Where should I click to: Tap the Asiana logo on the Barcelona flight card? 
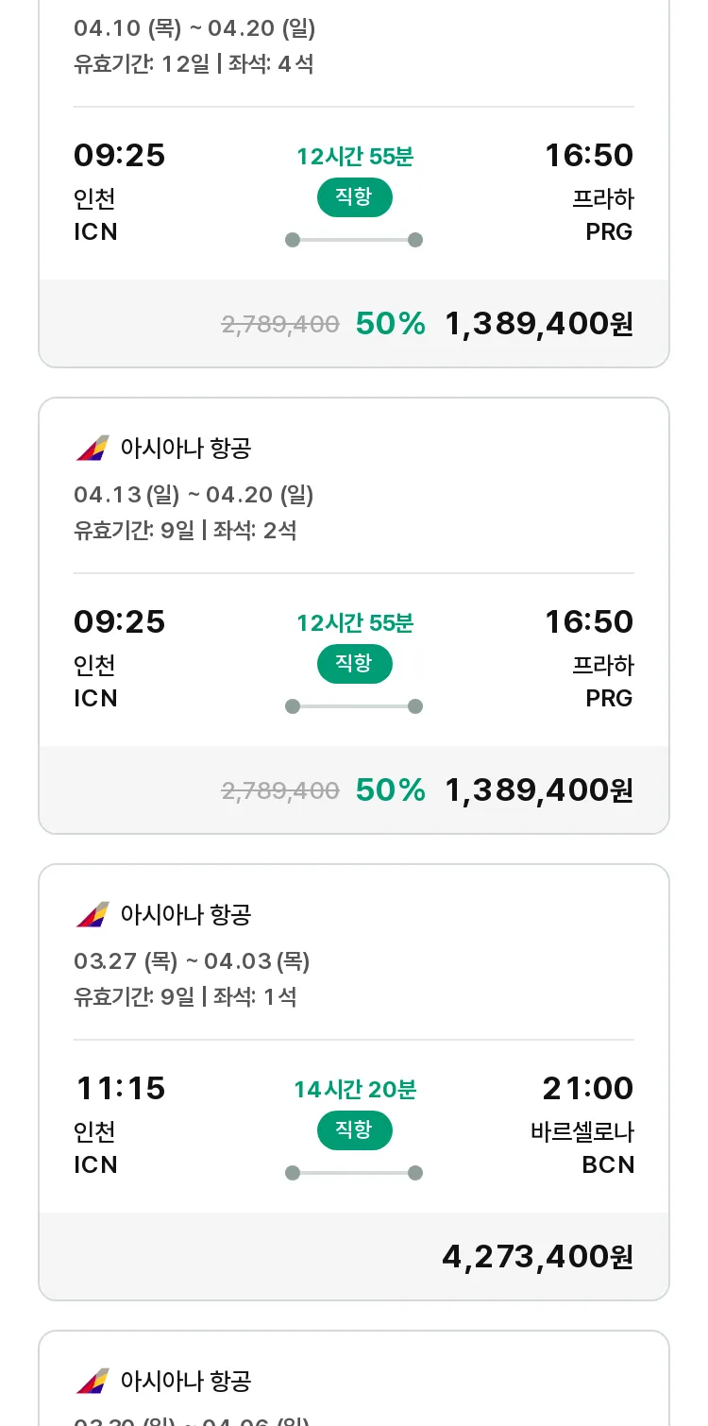(x=93, y=914)
